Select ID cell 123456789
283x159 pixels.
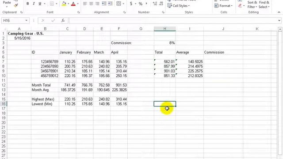coord(45,62)
